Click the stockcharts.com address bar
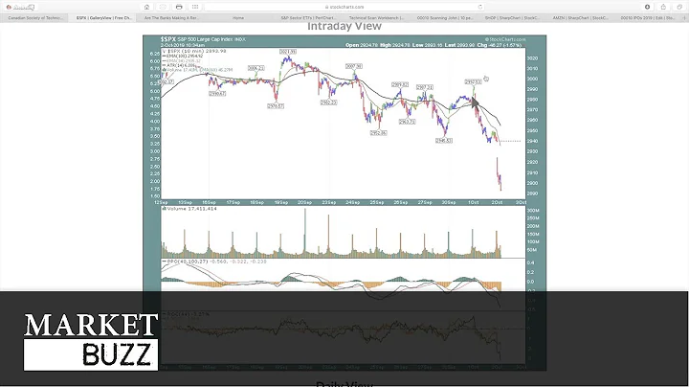The image size is (689, 387). pos(344,7)
